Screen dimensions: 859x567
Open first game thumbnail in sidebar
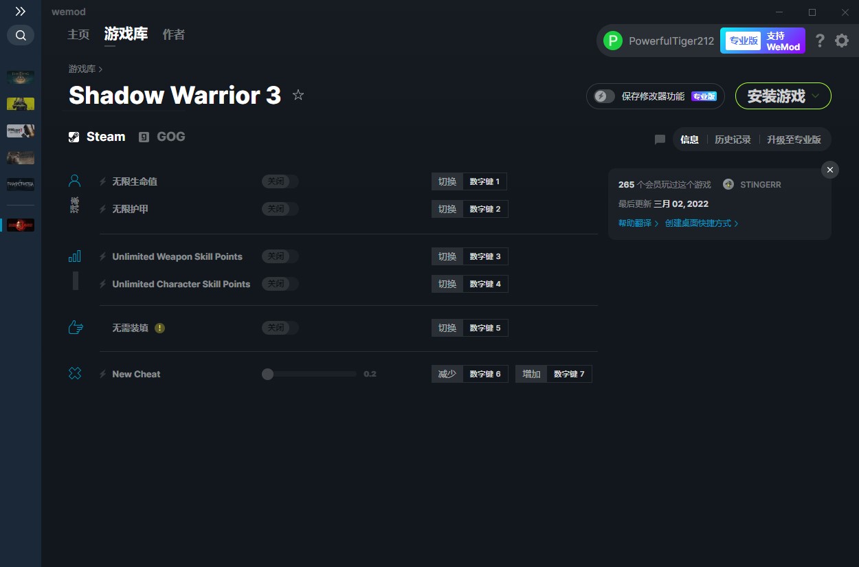pyautogui.click(x=21, y=77)
